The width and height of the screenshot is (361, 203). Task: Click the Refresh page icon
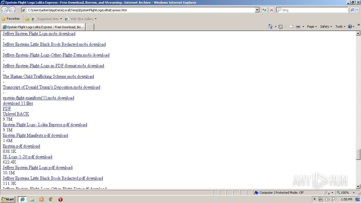point(264,10)
